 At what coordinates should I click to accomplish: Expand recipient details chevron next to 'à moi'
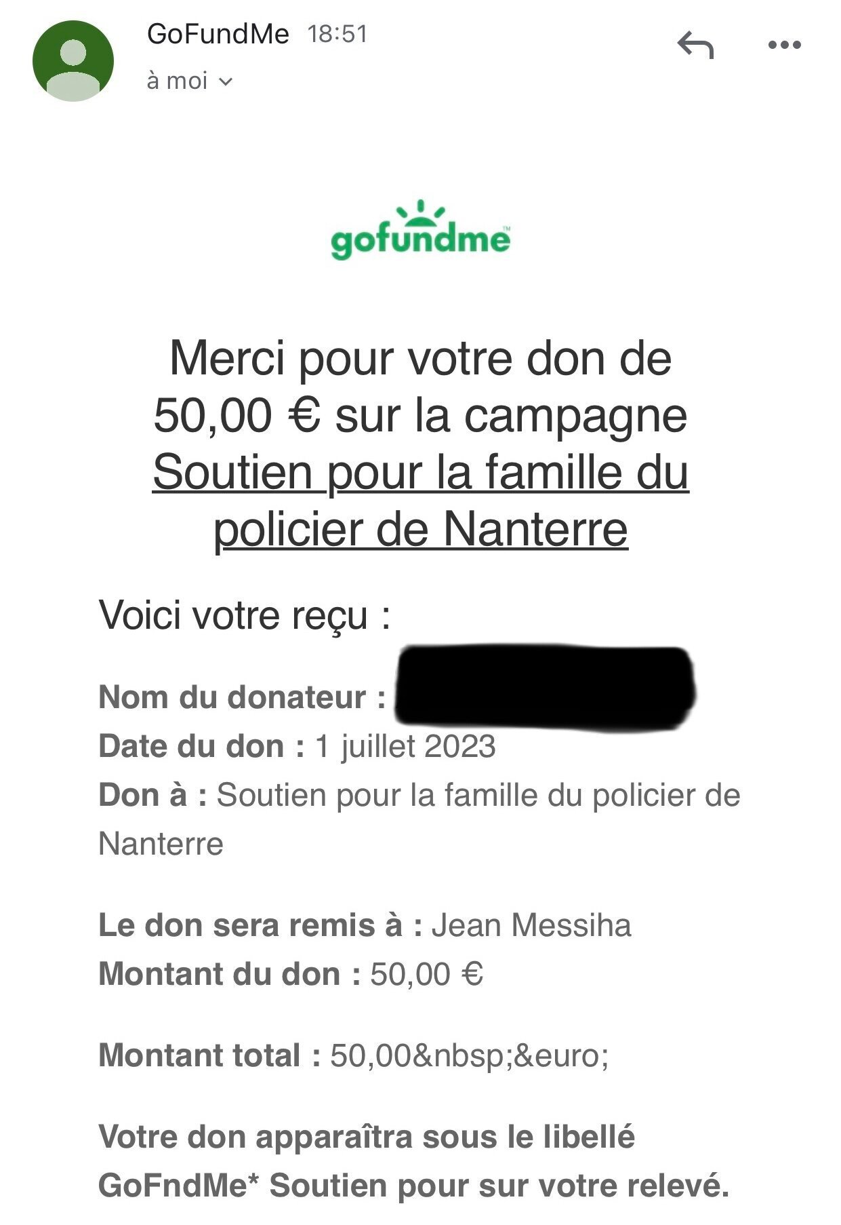tap(226, 82)
